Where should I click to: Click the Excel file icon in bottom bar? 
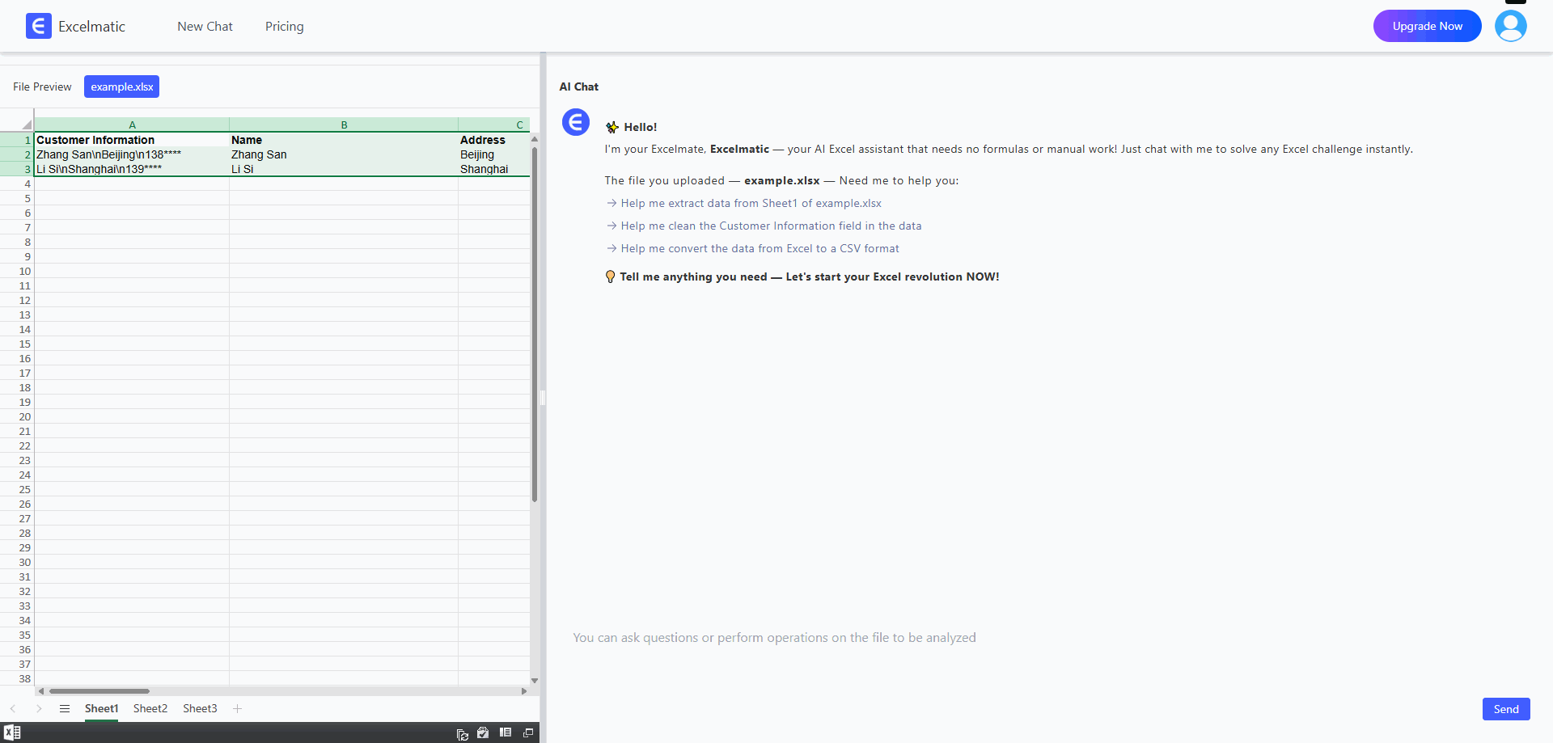click(x=12, y=732)
